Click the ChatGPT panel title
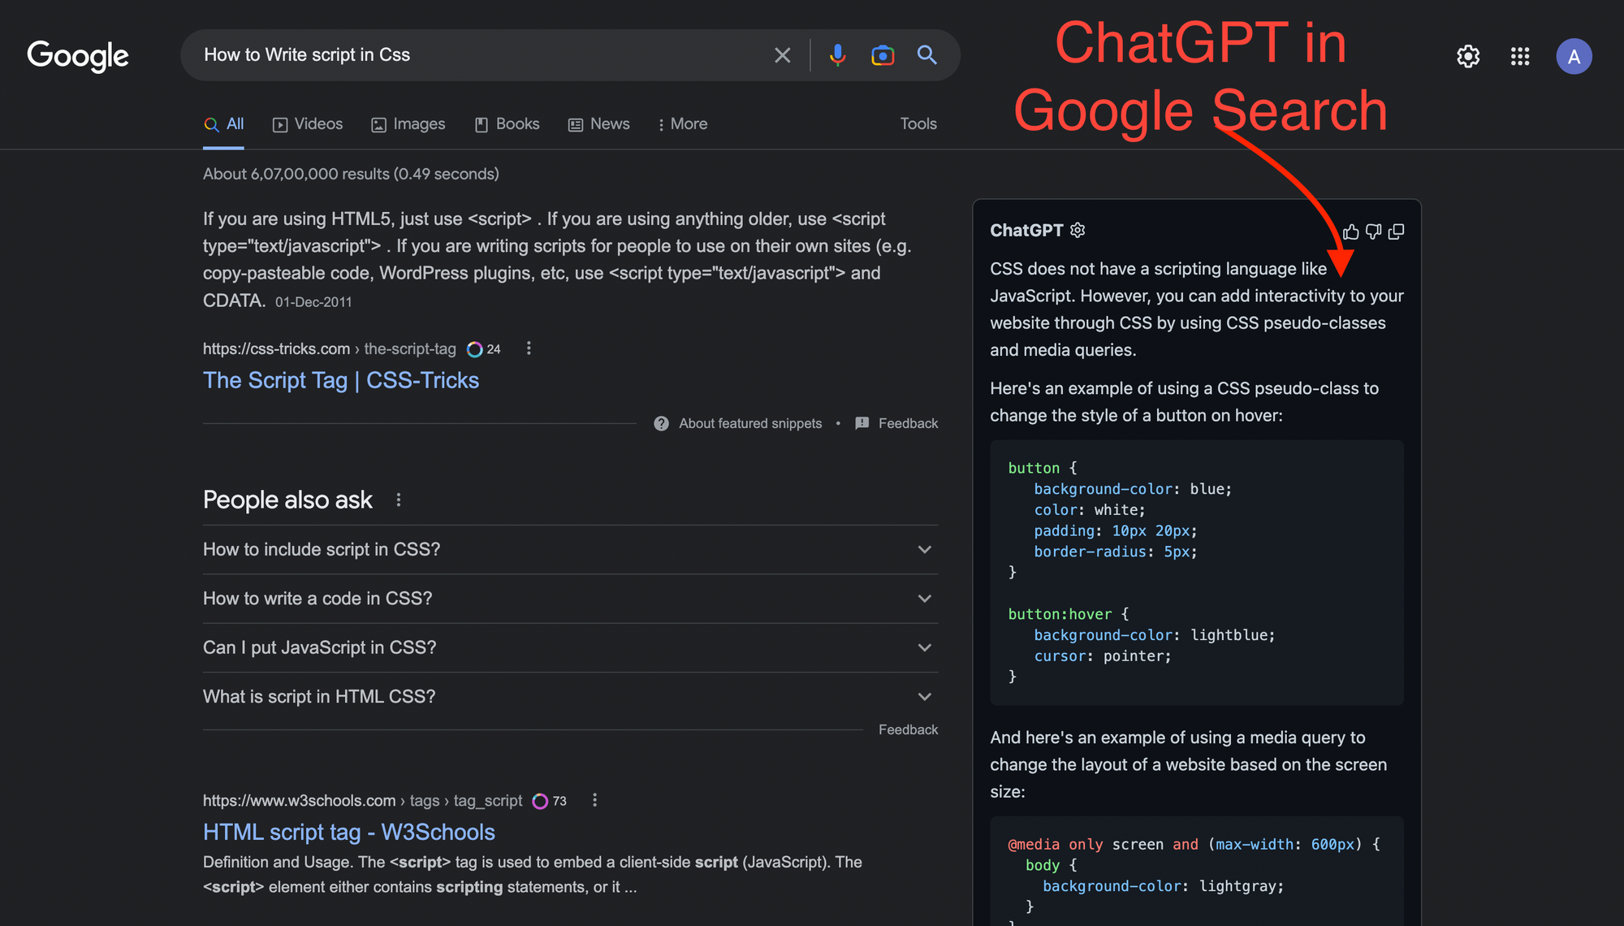The image size is (1624, 926). tap(1026, 231)
